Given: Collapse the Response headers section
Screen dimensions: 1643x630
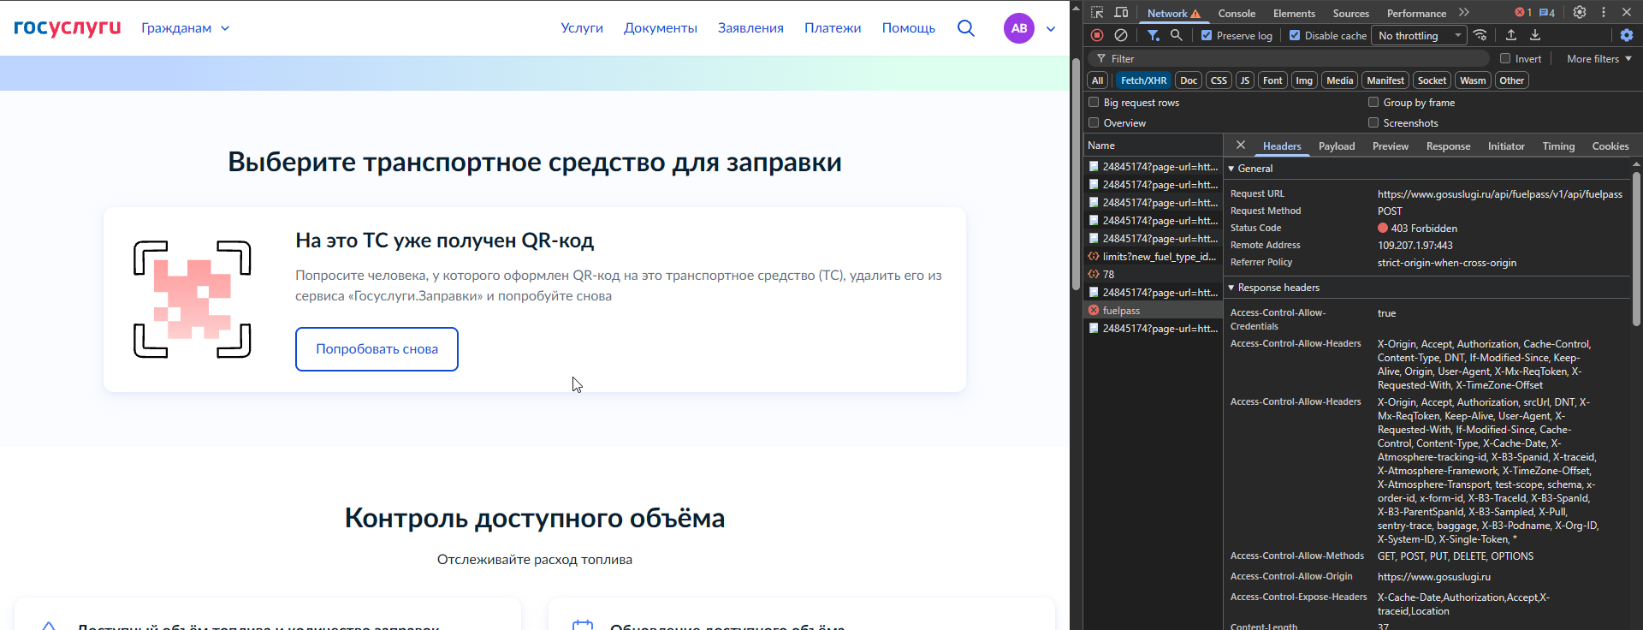Looking at the screenshot, I should click(x=1273, y=288).
